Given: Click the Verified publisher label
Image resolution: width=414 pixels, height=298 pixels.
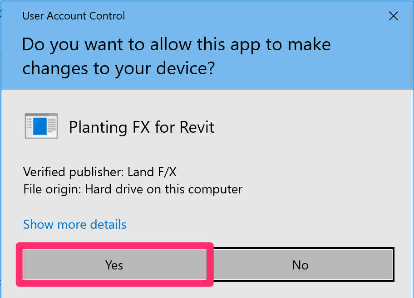Looking at the screenshot, I should click(x=74, y=173).
